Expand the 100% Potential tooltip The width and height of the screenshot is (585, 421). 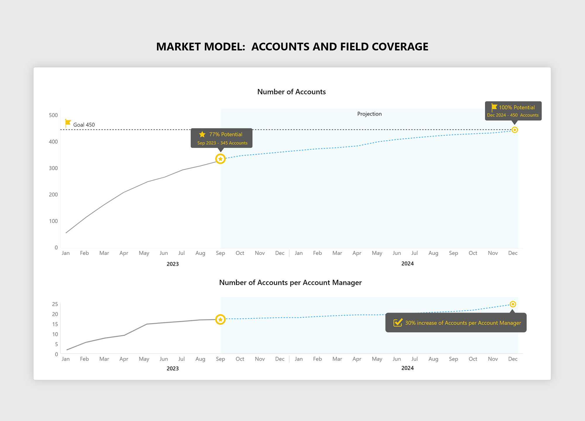[513, 111]
